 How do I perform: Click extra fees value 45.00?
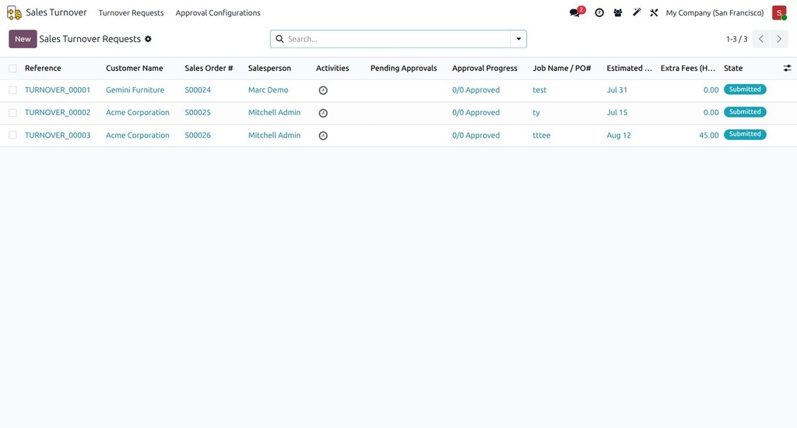[708, 135]
